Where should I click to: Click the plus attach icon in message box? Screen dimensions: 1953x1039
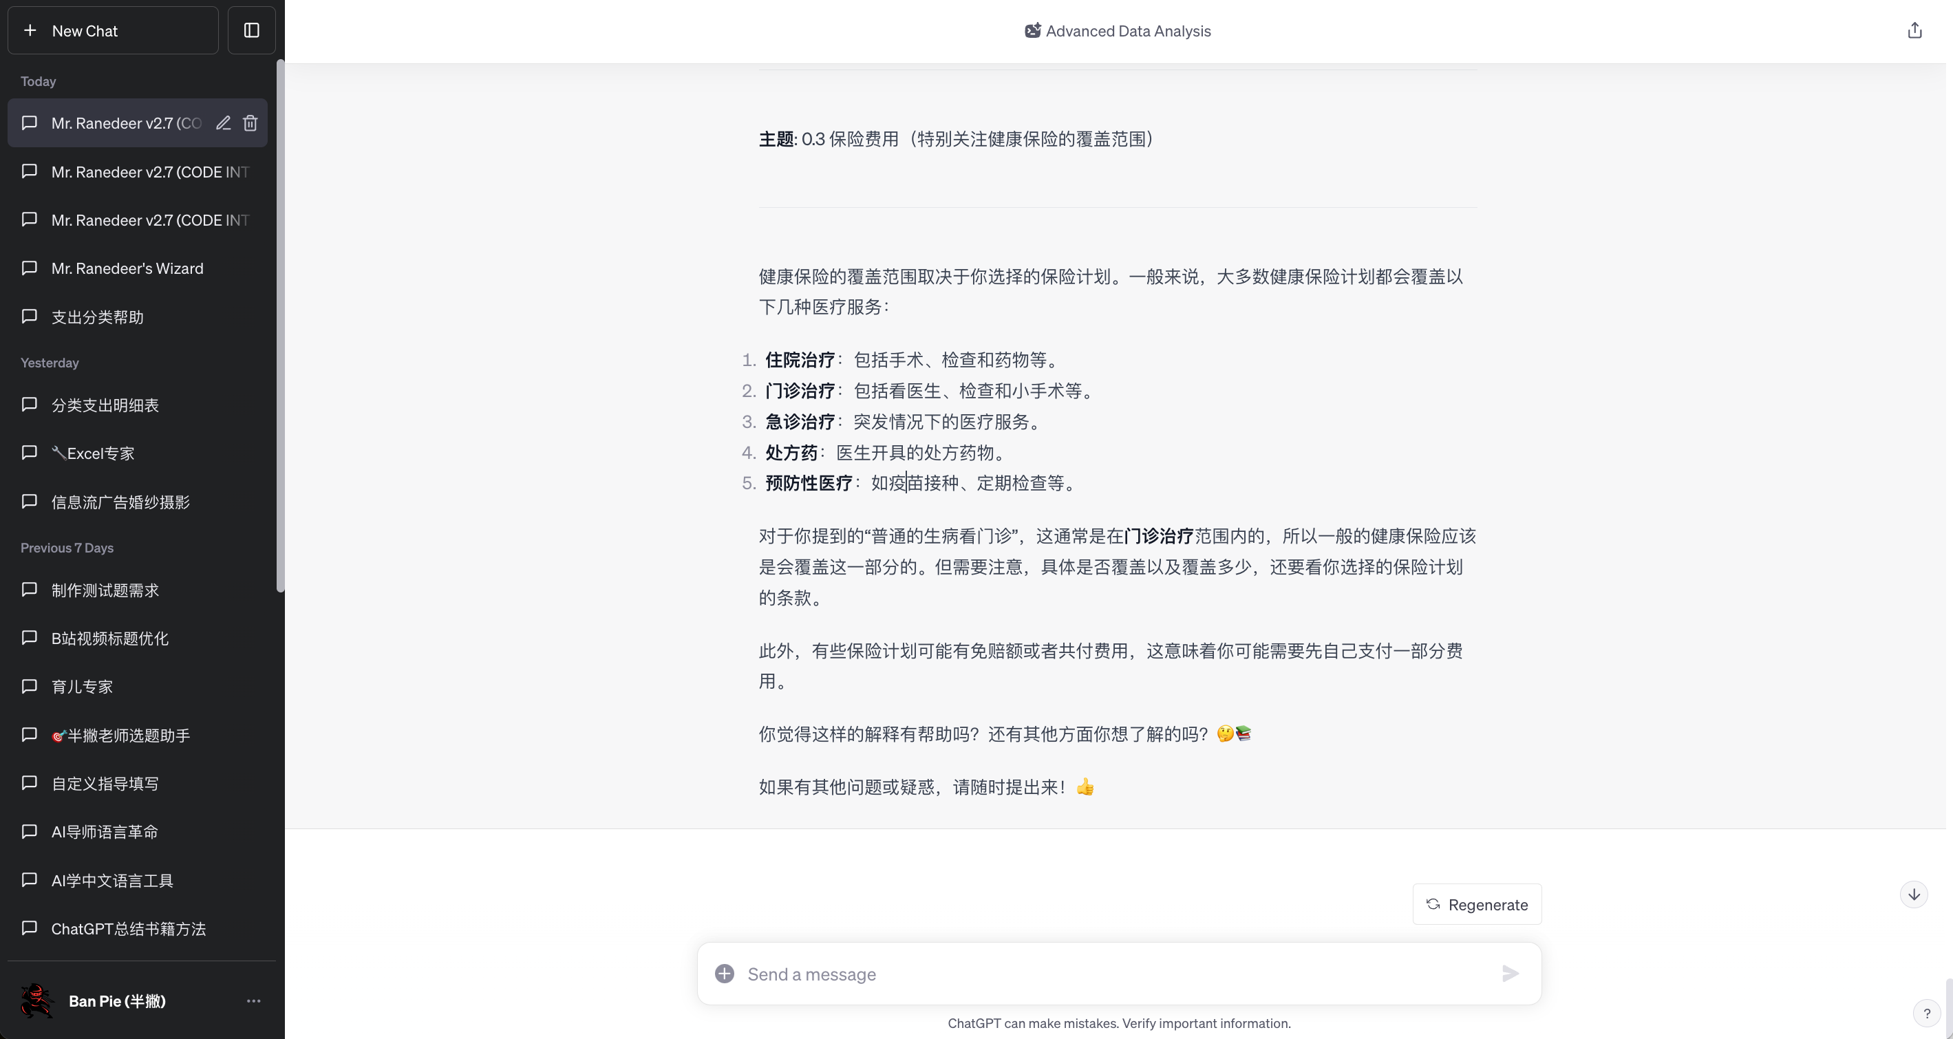pyautogui.click(x=724, y=974)
